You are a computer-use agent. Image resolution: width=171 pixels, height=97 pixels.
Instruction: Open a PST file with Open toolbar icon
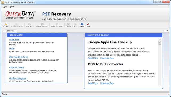coord(6,25)
